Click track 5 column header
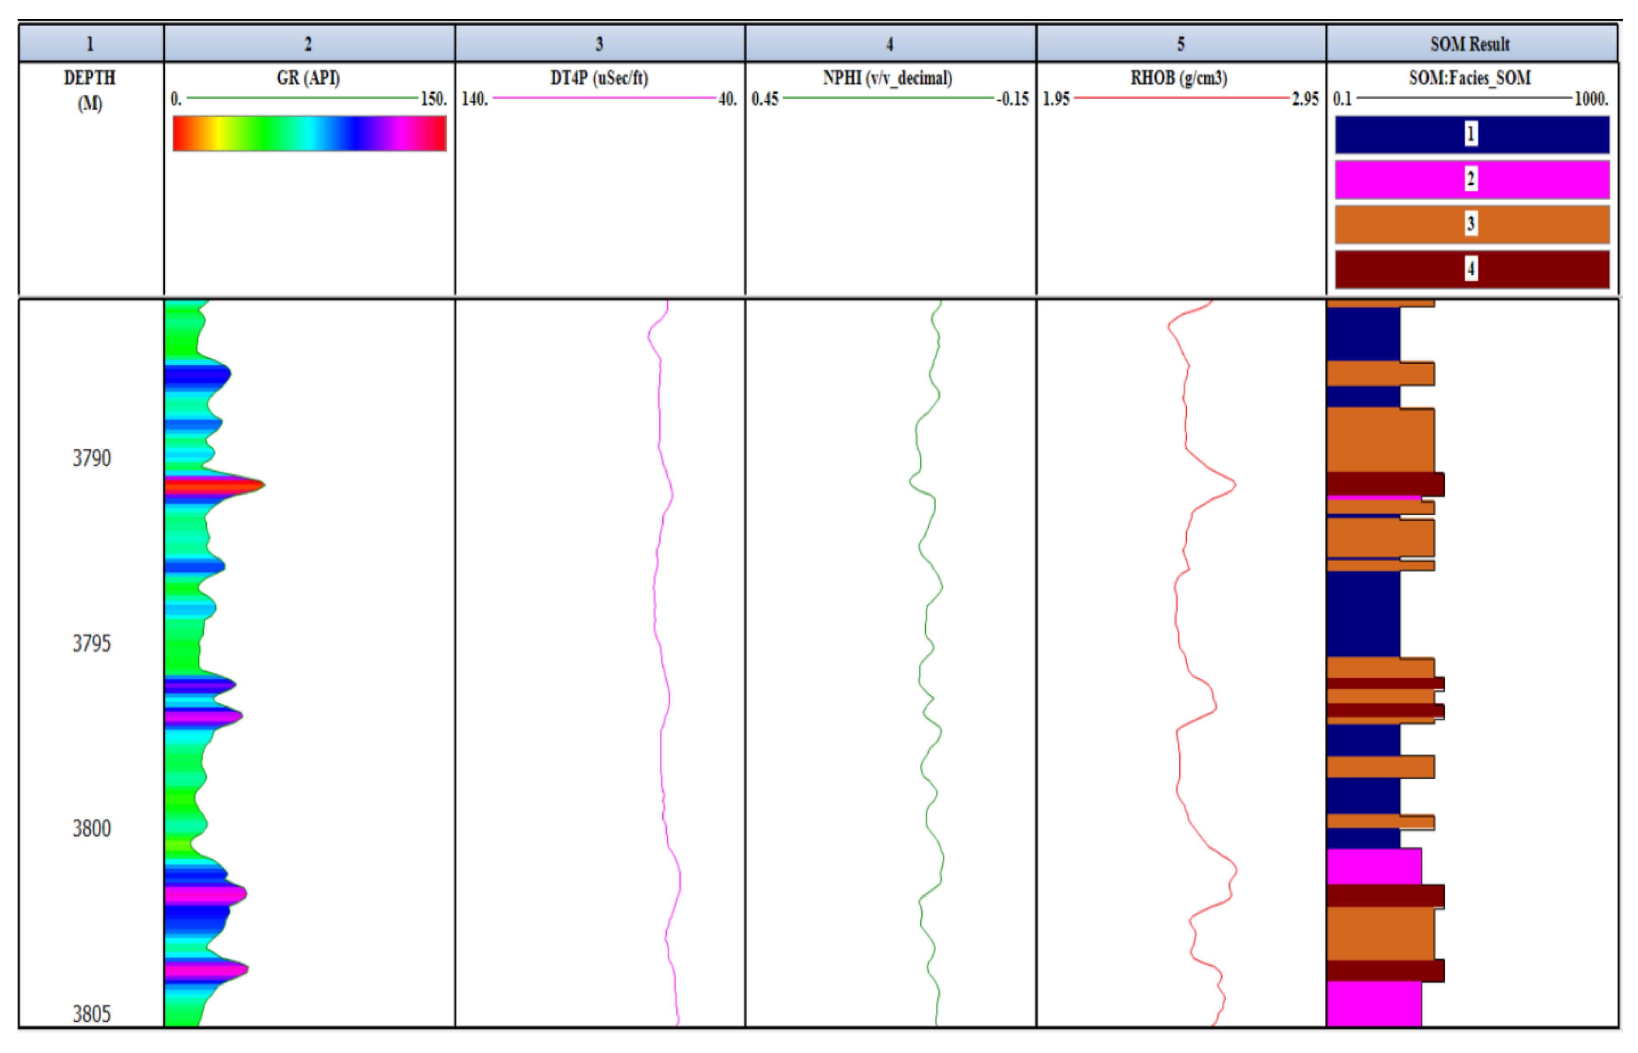Screen dimensions: 1638x1053 click(1180, 44)
